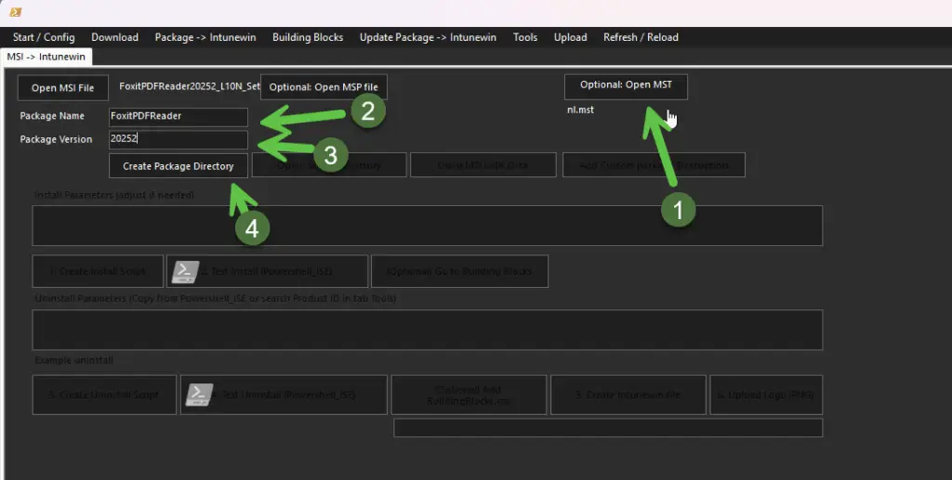Switch to the MSI -> Intunewin tab
952x480 pixels.
(x=46, y=57)
